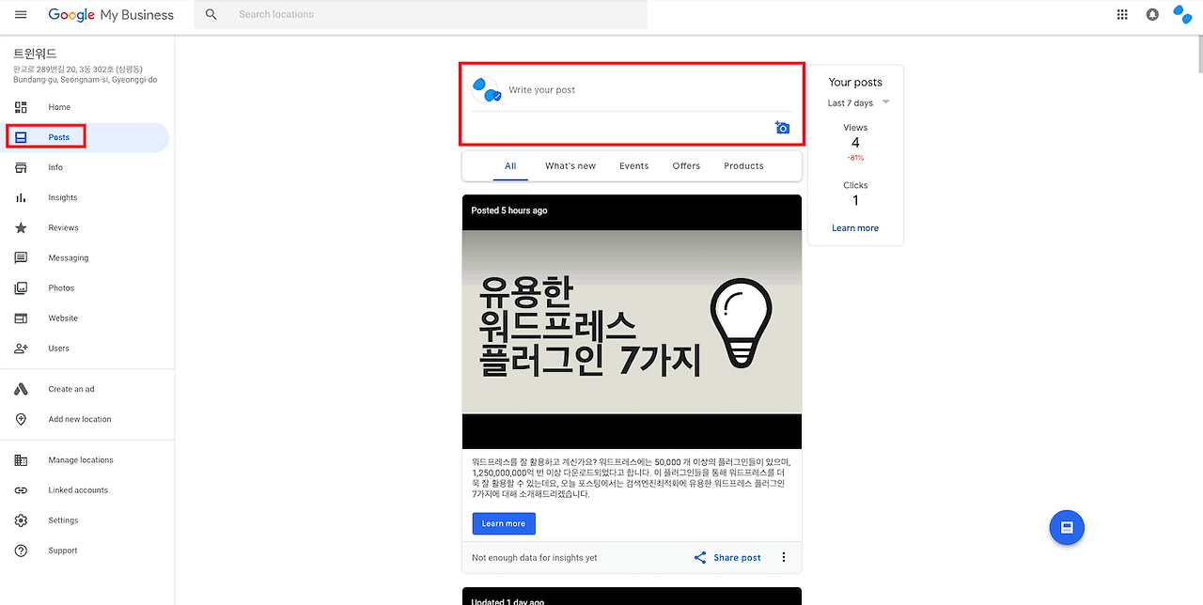Open the post's three-dot options menu
This screenshot has width=1203, height=605.
(784, 556)
